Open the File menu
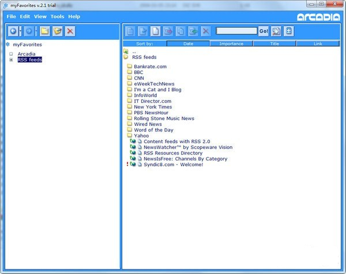 pyautogui.click(x=12, y=17)
